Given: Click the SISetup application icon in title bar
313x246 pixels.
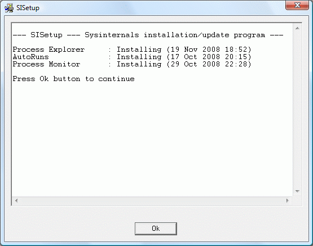Looking at the screenshot, I should [9, 8].
